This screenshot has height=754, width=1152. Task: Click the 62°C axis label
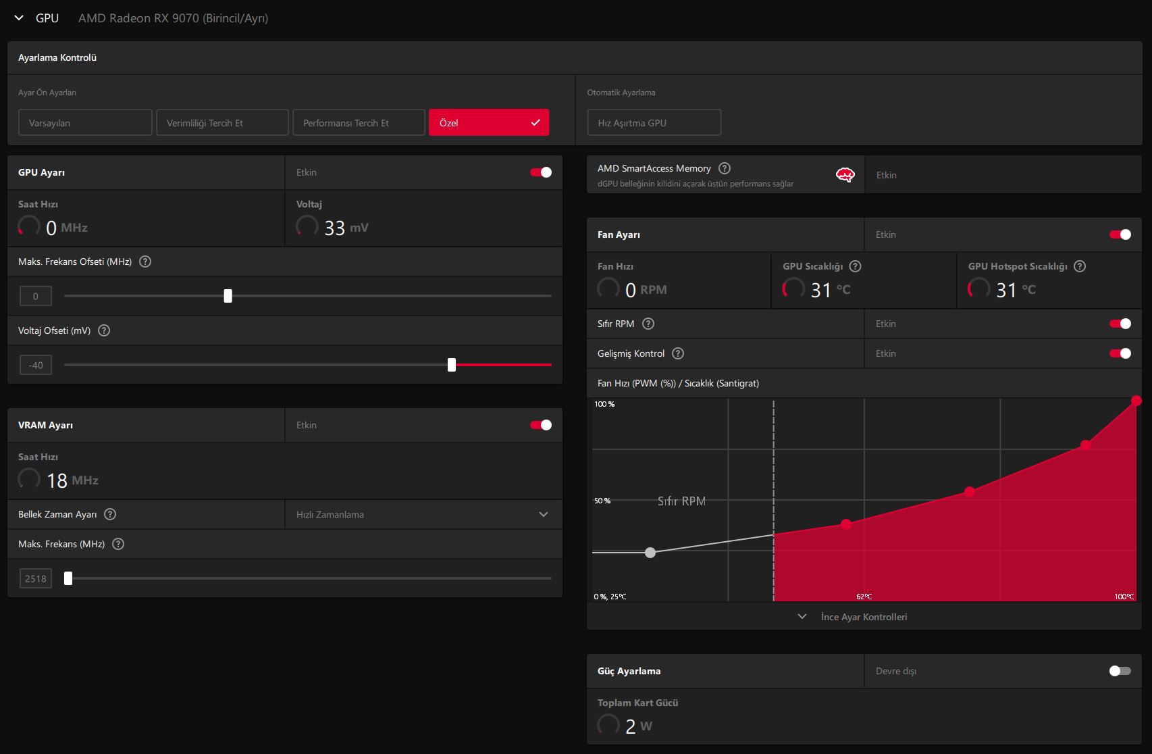tap(864, 597)
